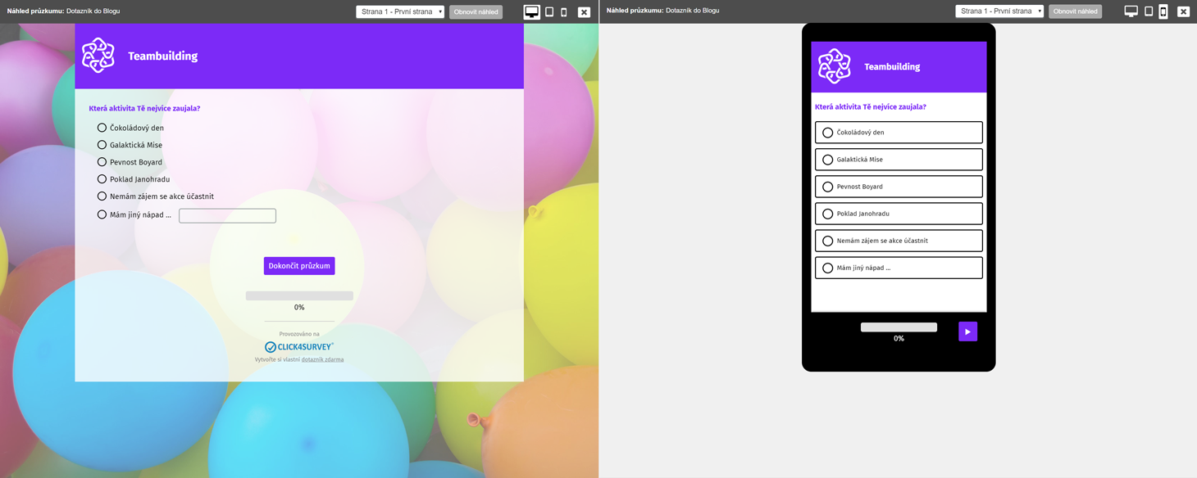Click the progress bar in mobile preview
The height and width of the screenshot is (478, 1197).
[x=899, y=327]
